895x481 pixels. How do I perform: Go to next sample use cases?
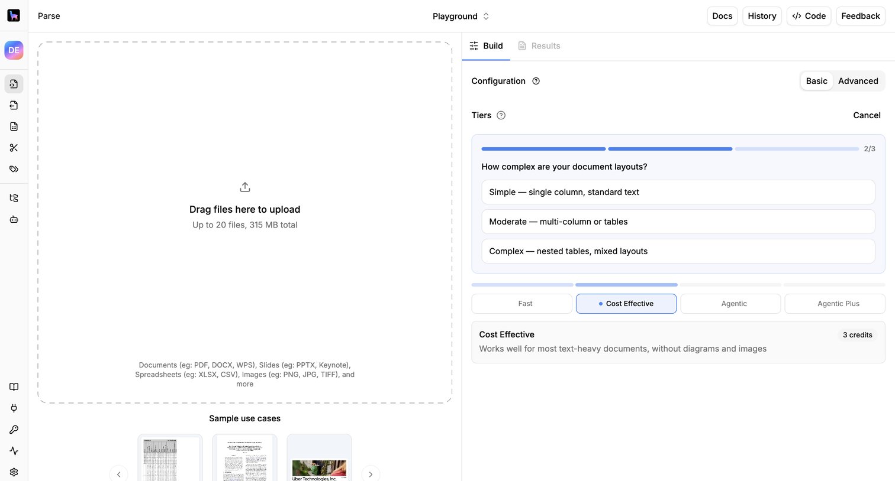[x=371, y=474]
